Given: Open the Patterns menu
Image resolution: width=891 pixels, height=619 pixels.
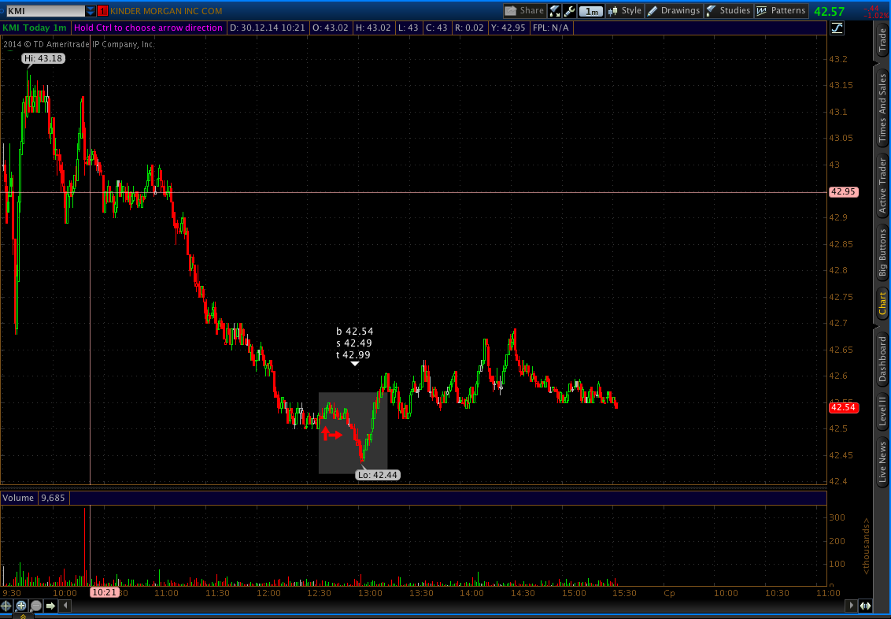Looking at the screenshot, I should [x=782, y=11].
